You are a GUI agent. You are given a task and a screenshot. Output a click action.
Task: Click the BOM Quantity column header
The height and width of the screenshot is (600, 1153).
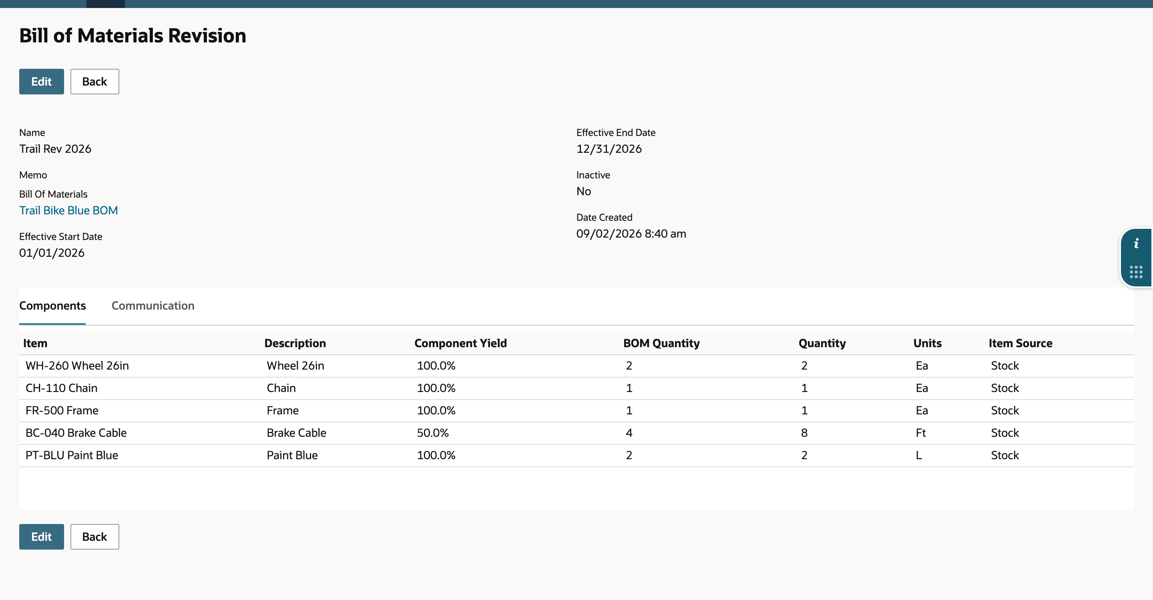point(661,343)
